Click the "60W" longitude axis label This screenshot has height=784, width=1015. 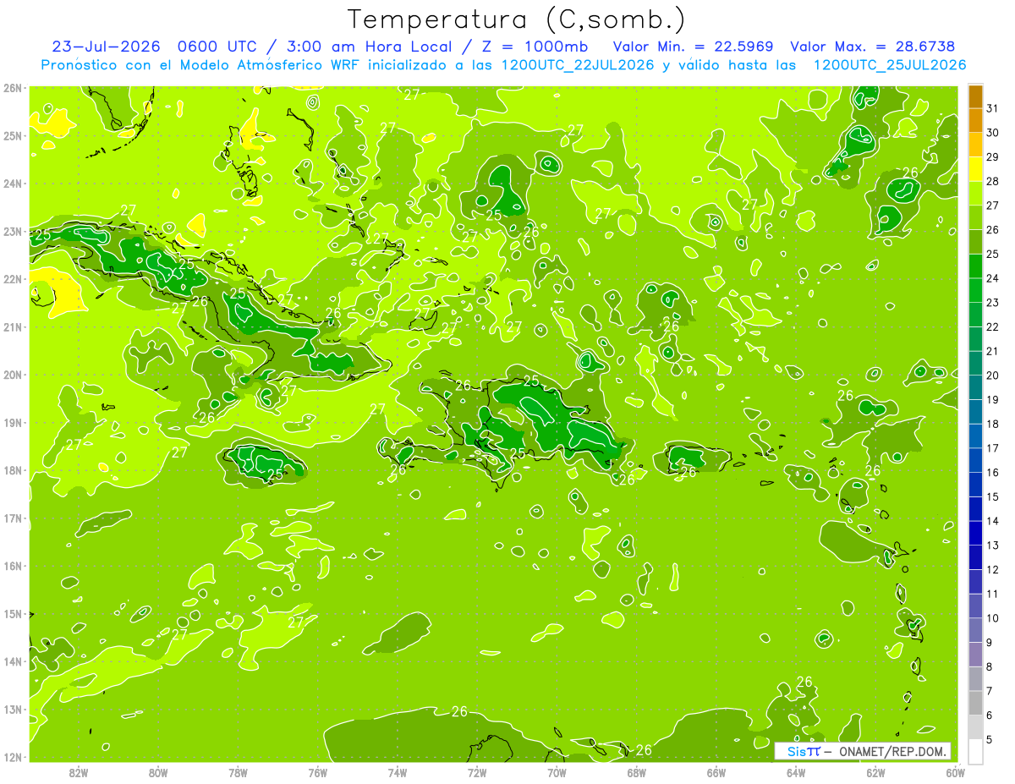955,771
